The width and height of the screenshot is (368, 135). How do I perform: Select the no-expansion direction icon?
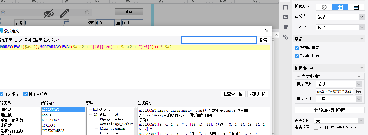click(x=324, y=7)
